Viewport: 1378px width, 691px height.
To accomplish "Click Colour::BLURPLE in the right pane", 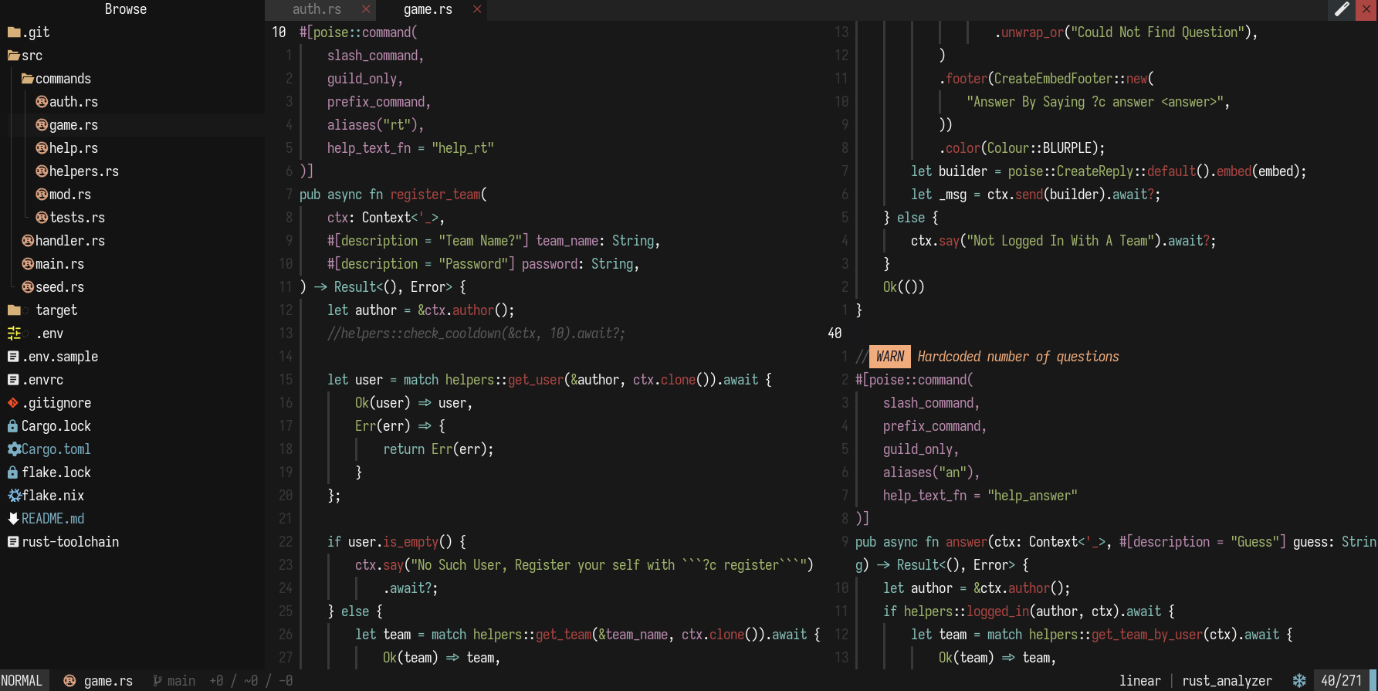I will click(x=1039, y=148).
